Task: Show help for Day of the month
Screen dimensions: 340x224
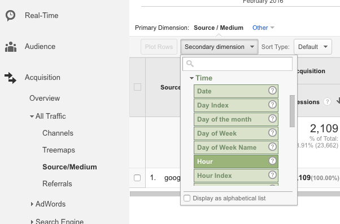Action: click(272, 119)
